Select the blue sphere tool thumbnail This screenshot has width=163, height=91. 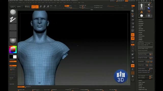pyautogui.click(x=149, y=8)
